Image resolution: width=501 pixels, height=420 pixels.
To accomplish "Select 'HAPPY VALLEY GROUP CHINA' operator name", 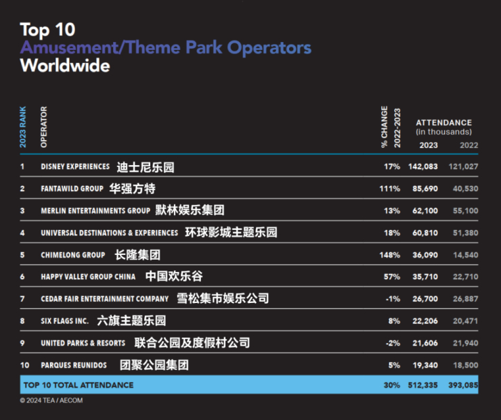I will click(88, 277).
